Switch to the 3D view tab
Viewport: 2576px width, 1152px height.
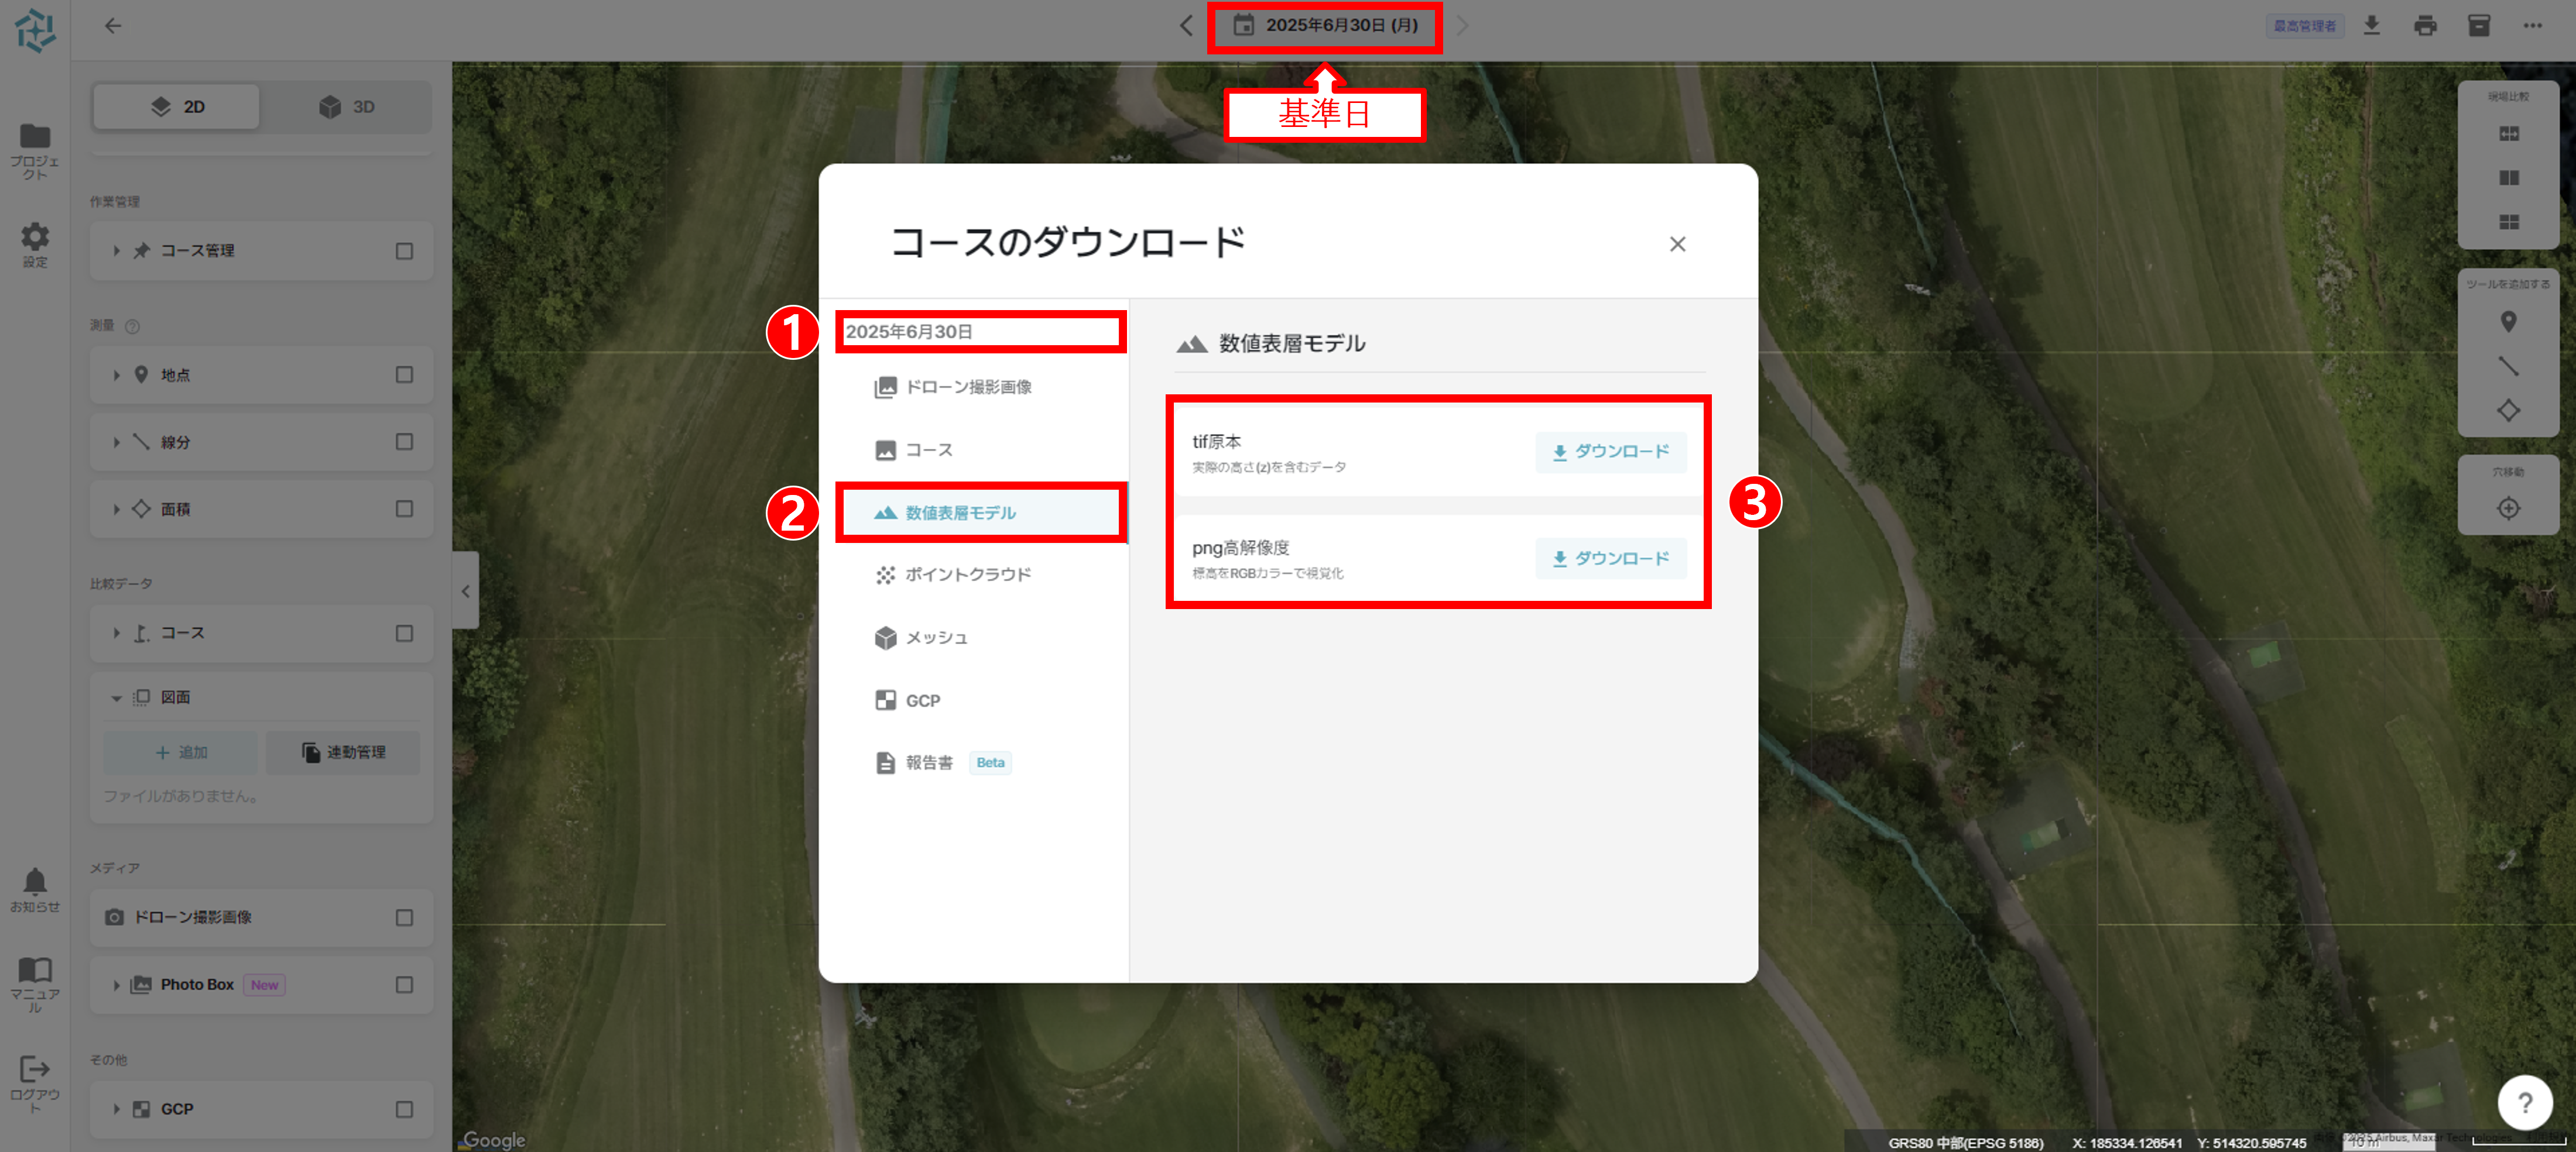click(346, 107)
